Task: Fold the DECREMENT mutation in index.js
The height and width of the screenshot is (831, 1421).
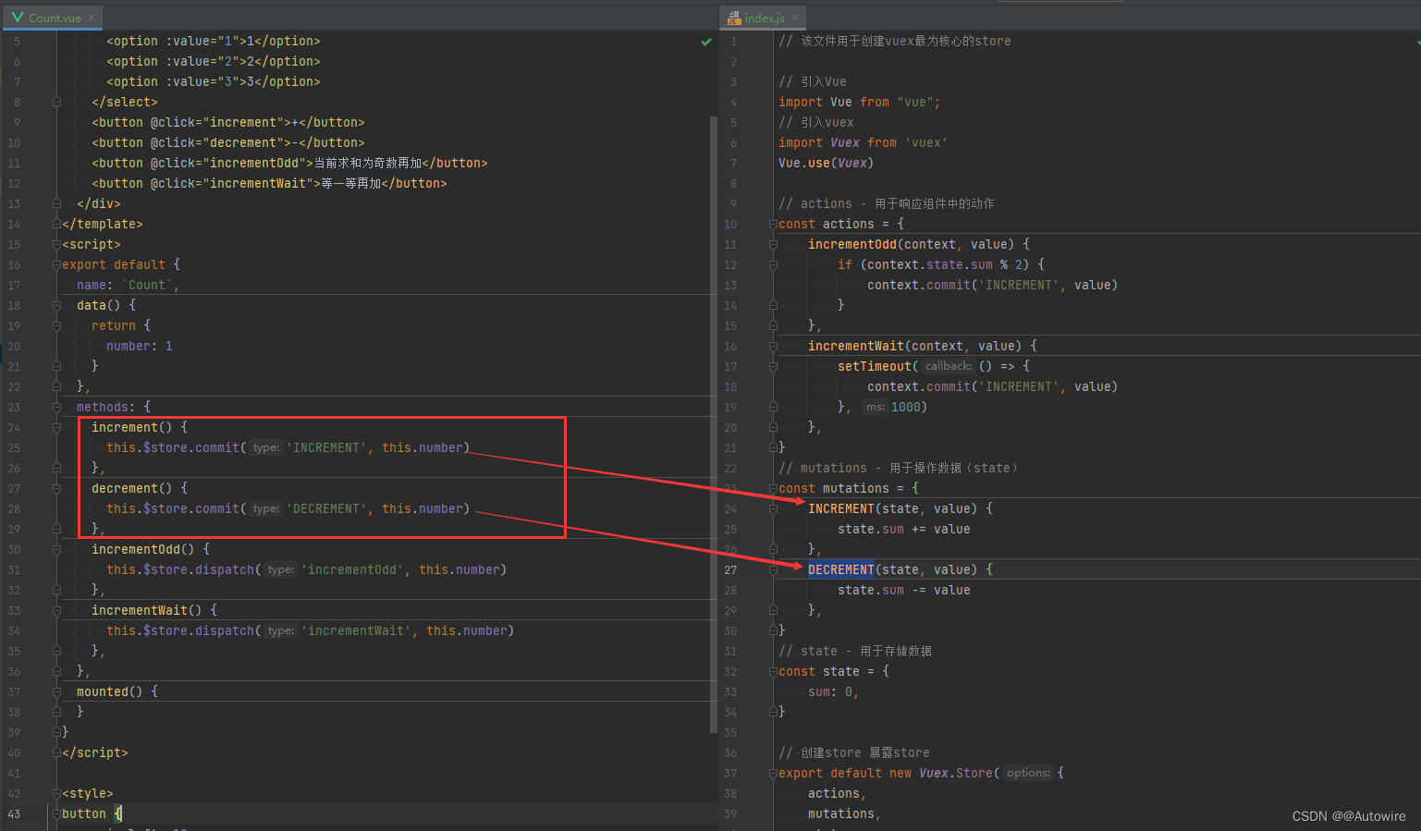Action: tap(774, 569)
